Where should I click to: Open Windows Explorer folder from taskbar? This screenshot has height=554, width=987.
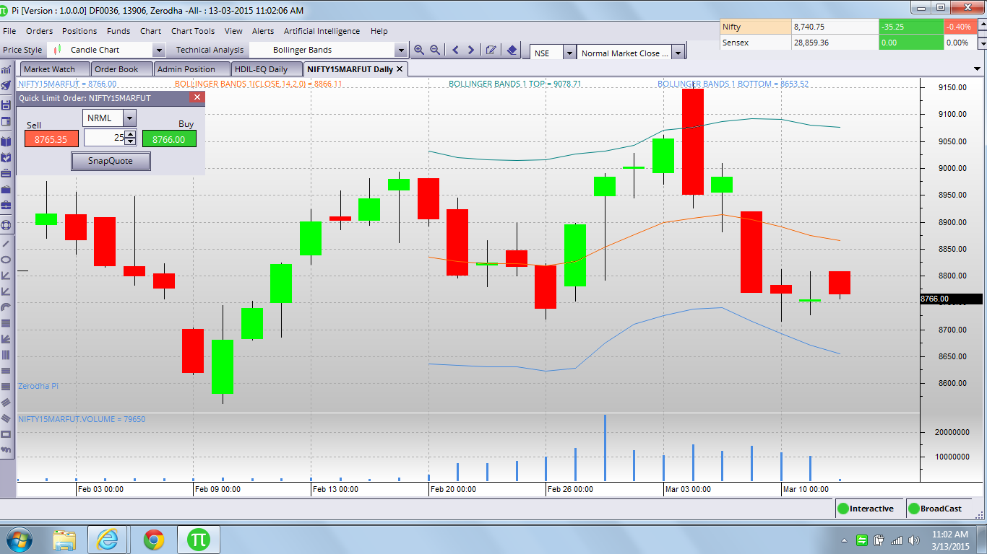point(64,540)
